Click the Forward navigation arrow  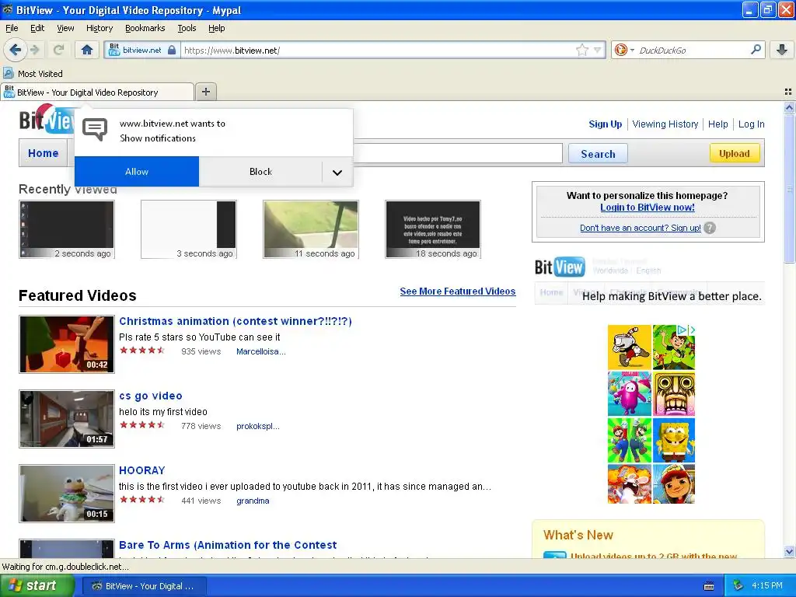click(x=34, y=50)
